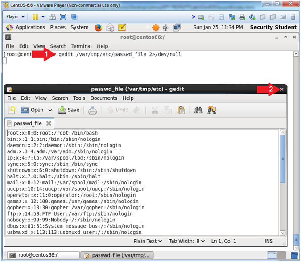Open Evolution mail icon in panel

pos(110,28)
